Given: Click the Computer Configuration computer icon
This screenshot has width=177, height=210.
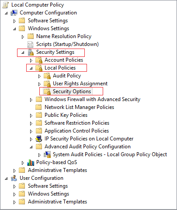Looking at the screenshot, I should click(x=14, y=13).
